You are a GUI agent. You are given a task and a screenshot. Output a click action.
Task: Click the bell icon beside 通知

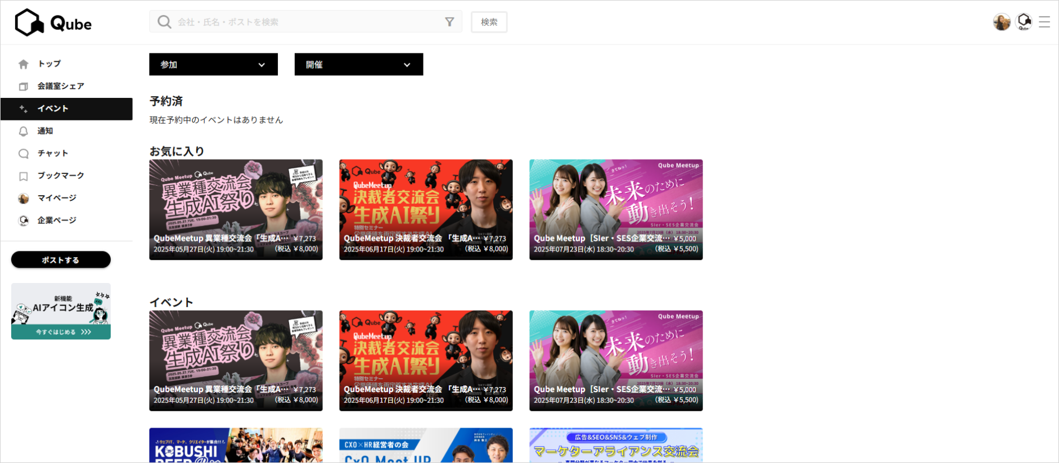[24, 132]
